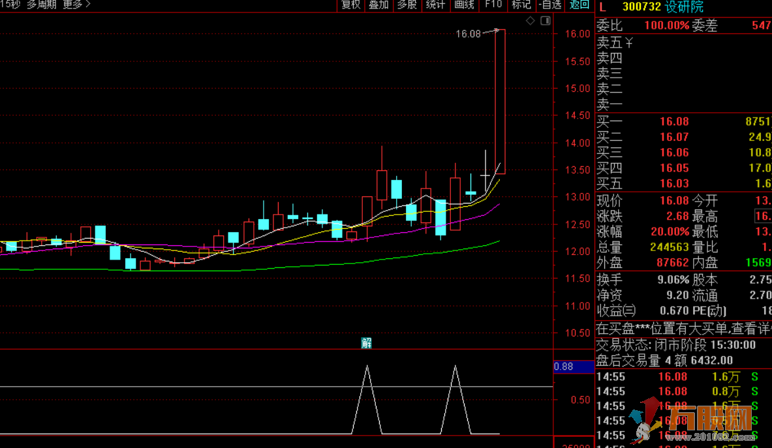Click 买三 price 16.06
772x448 pixels.
click(674, 153)
